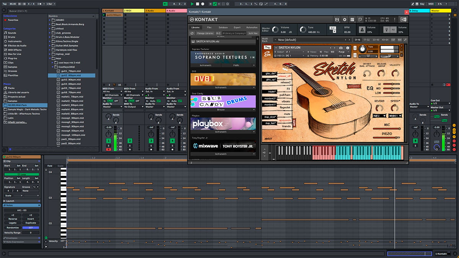
Task: Click the wrench icon on Sketch Nylon
Action: pos(268,47)
